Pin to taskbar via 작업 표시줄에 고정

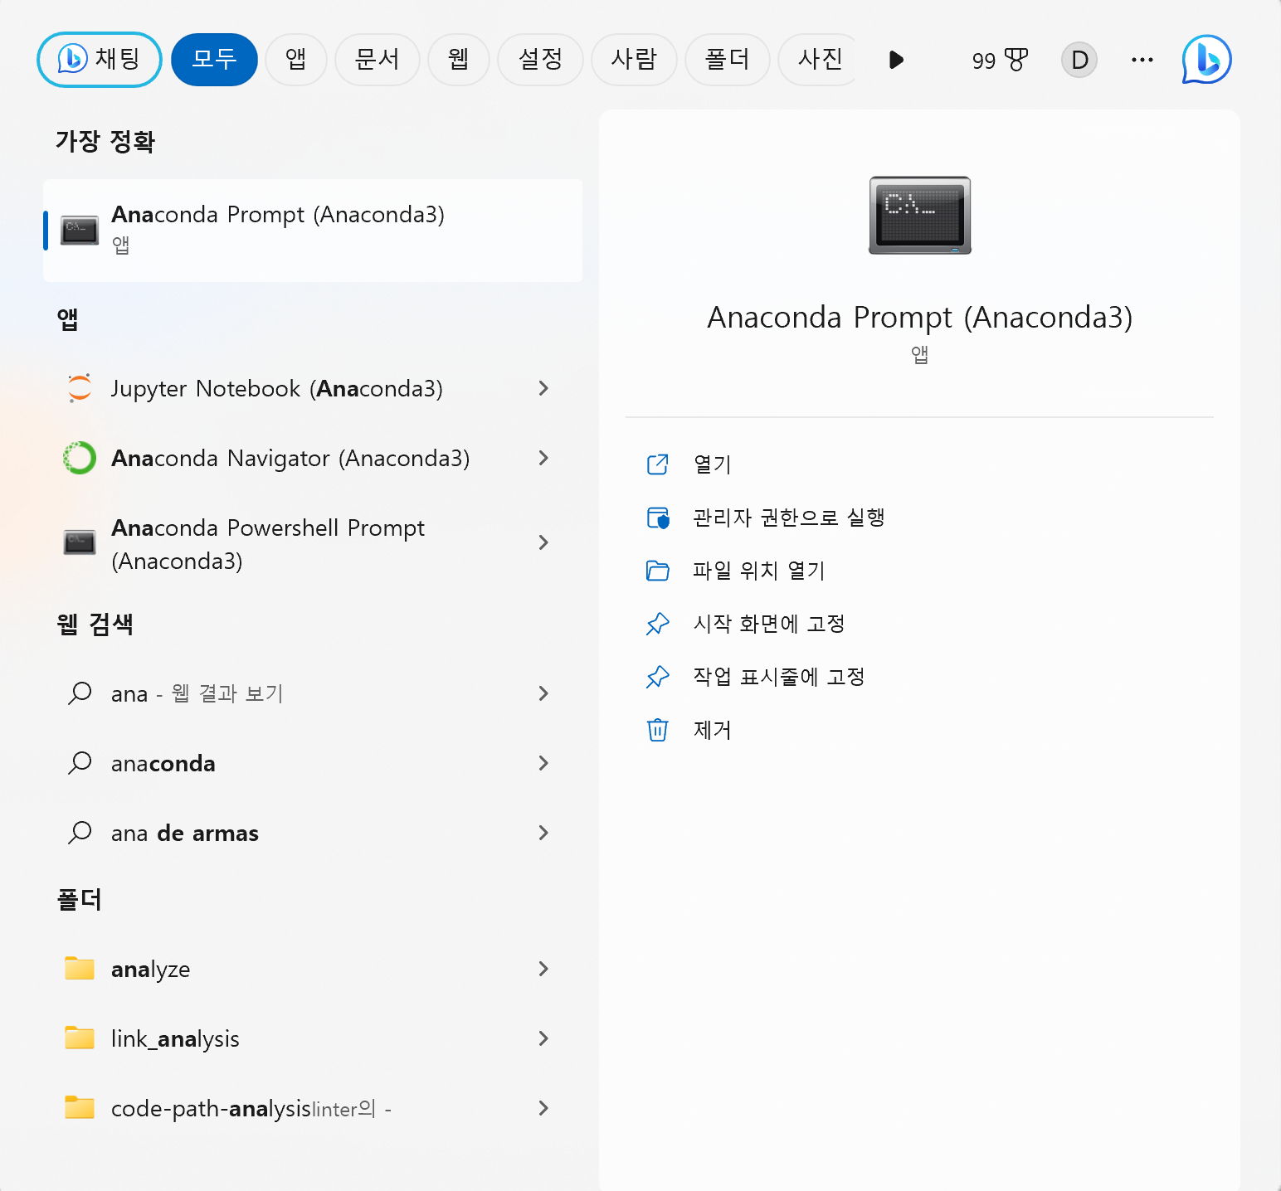click(x=779, y=677)
